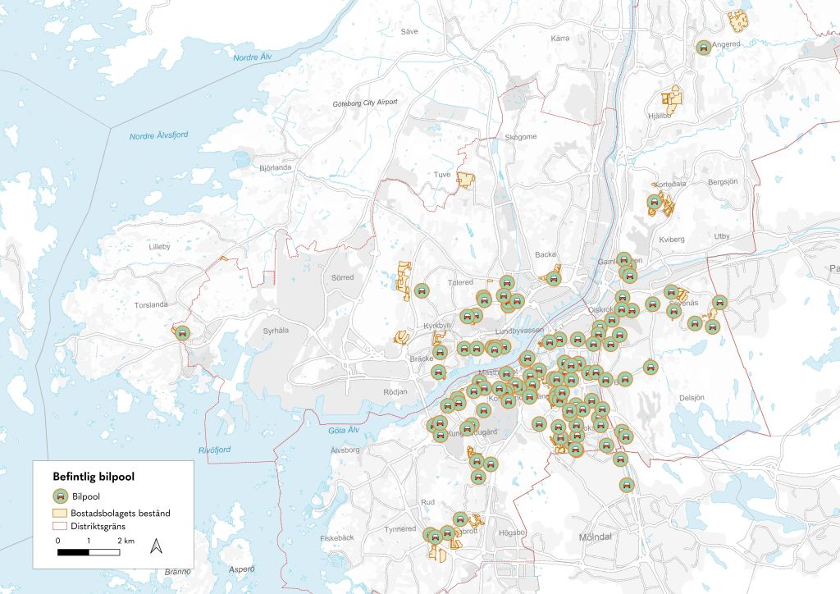
Task: Click the north arrow symbol
Action: [156, 545]
